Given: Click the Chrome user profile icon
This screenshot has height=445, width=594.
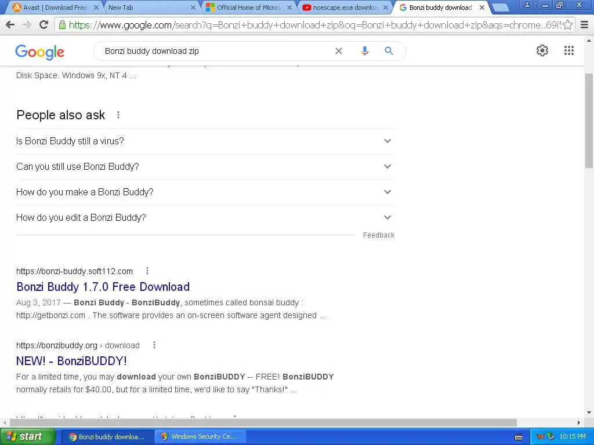Looking at the screenshot, I should pyautogui.click(x=527, y=5).
